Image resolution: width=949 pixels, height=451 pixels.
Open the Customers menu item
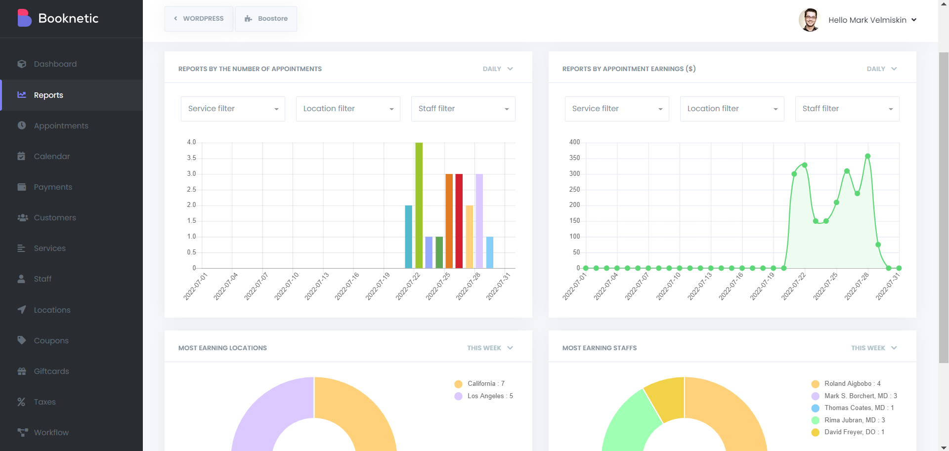pyautogui.click(x=71, y=217)
